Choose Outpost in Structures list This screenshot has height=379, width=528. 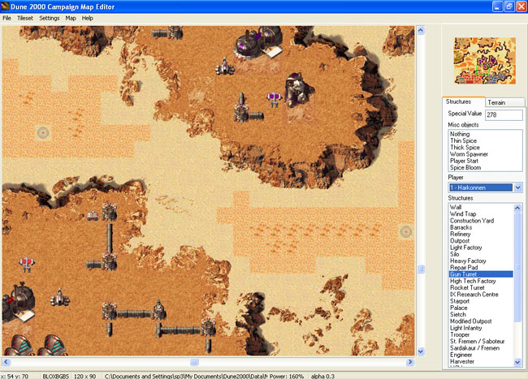point(460,241)
